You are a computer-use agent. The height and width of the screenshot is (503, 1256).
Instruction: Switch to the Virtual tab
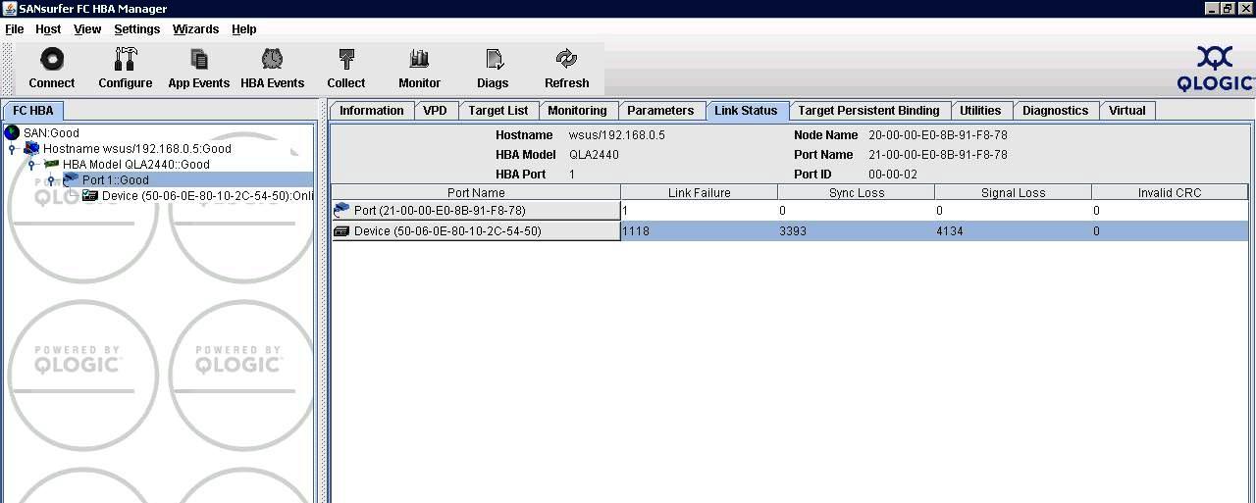click(x=1127, y=111)
